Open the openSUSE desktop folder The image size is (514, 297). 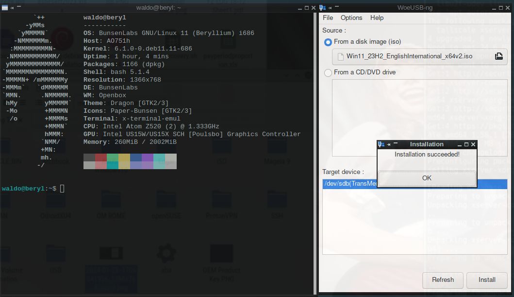[x=167, y=199]
